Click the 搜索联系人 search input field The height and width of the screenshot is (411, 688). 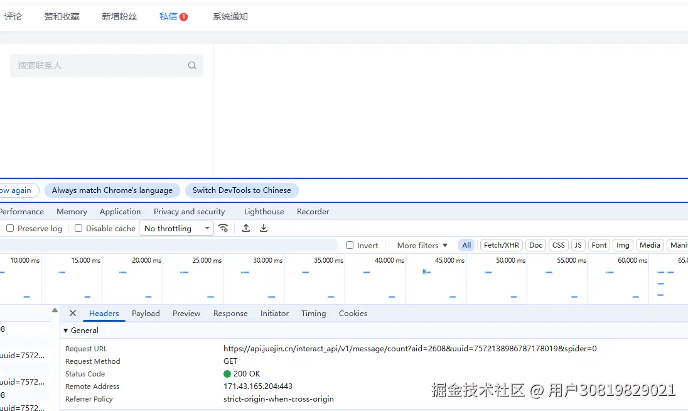(x=94, y=65)
